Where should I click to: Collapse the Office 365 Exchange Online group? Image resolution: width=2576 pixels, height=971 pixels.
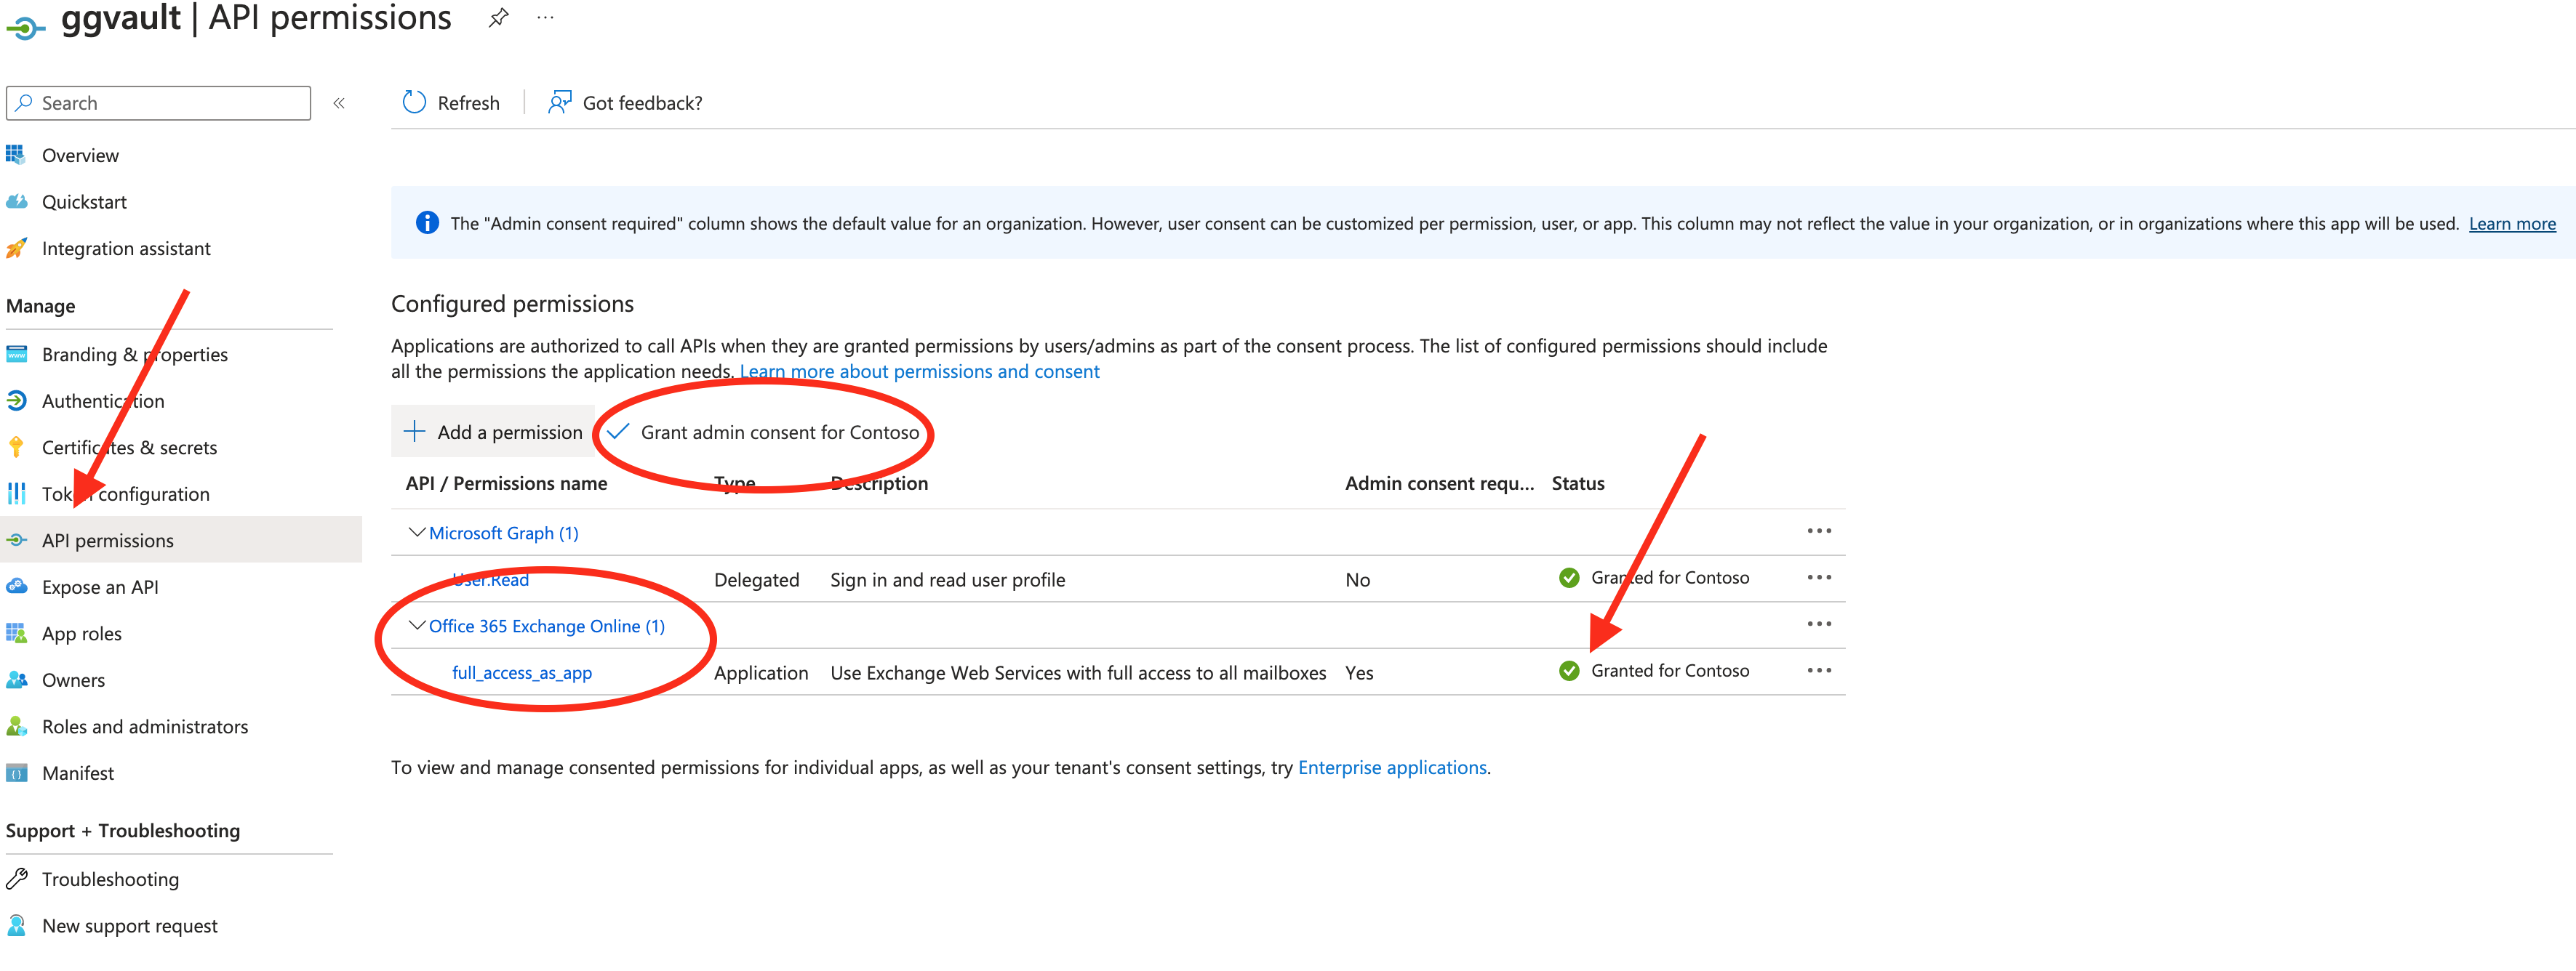point(417,625)
